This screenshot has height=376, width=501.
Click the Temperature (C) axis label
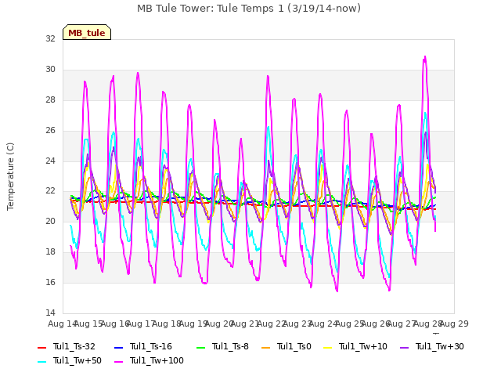10,176
